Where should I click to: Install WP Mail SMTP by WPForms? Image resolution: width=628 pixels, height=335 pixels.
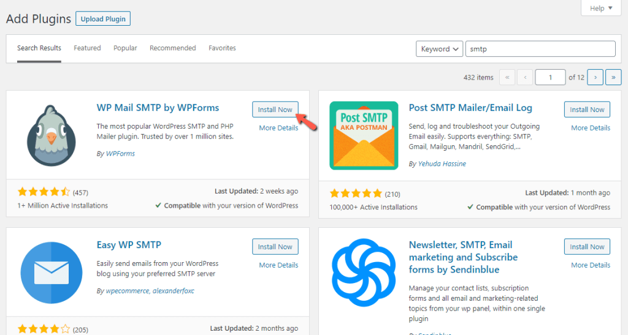click(275, 110)
